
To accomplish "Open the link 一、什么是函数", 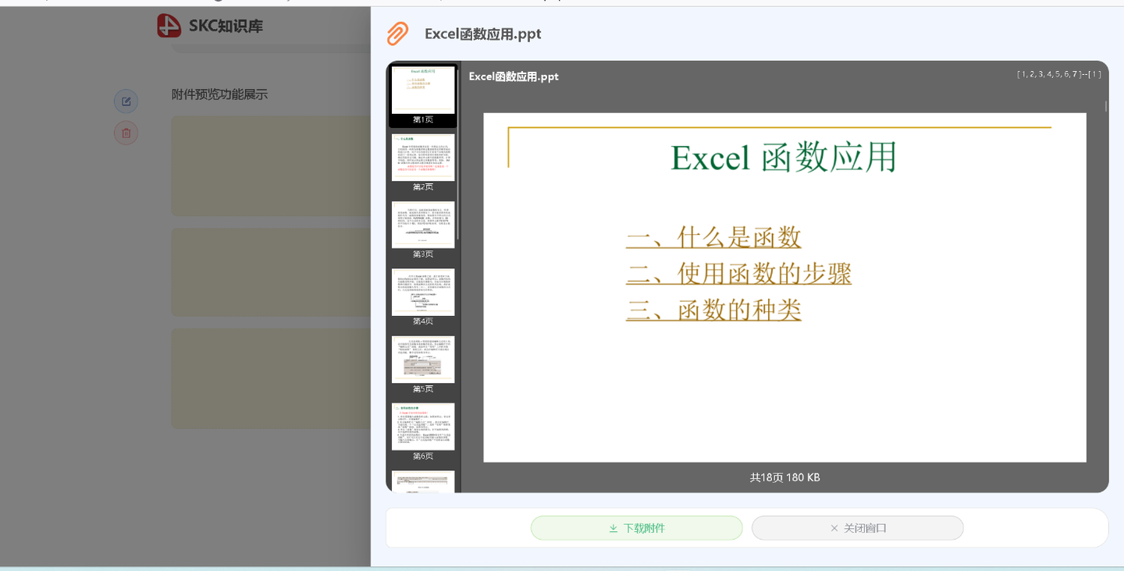I will (x=713, y=236).
